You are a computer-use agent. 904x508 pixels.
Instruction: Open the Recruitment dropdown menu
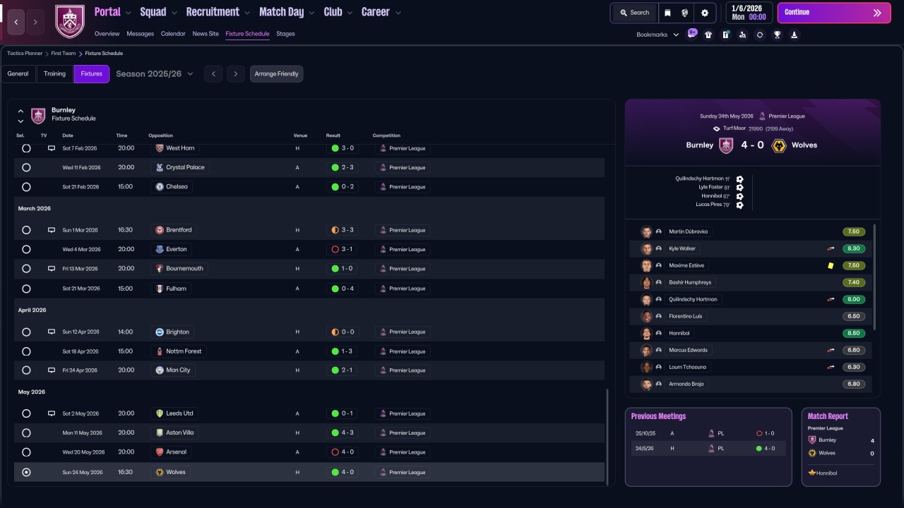(218, 12)
